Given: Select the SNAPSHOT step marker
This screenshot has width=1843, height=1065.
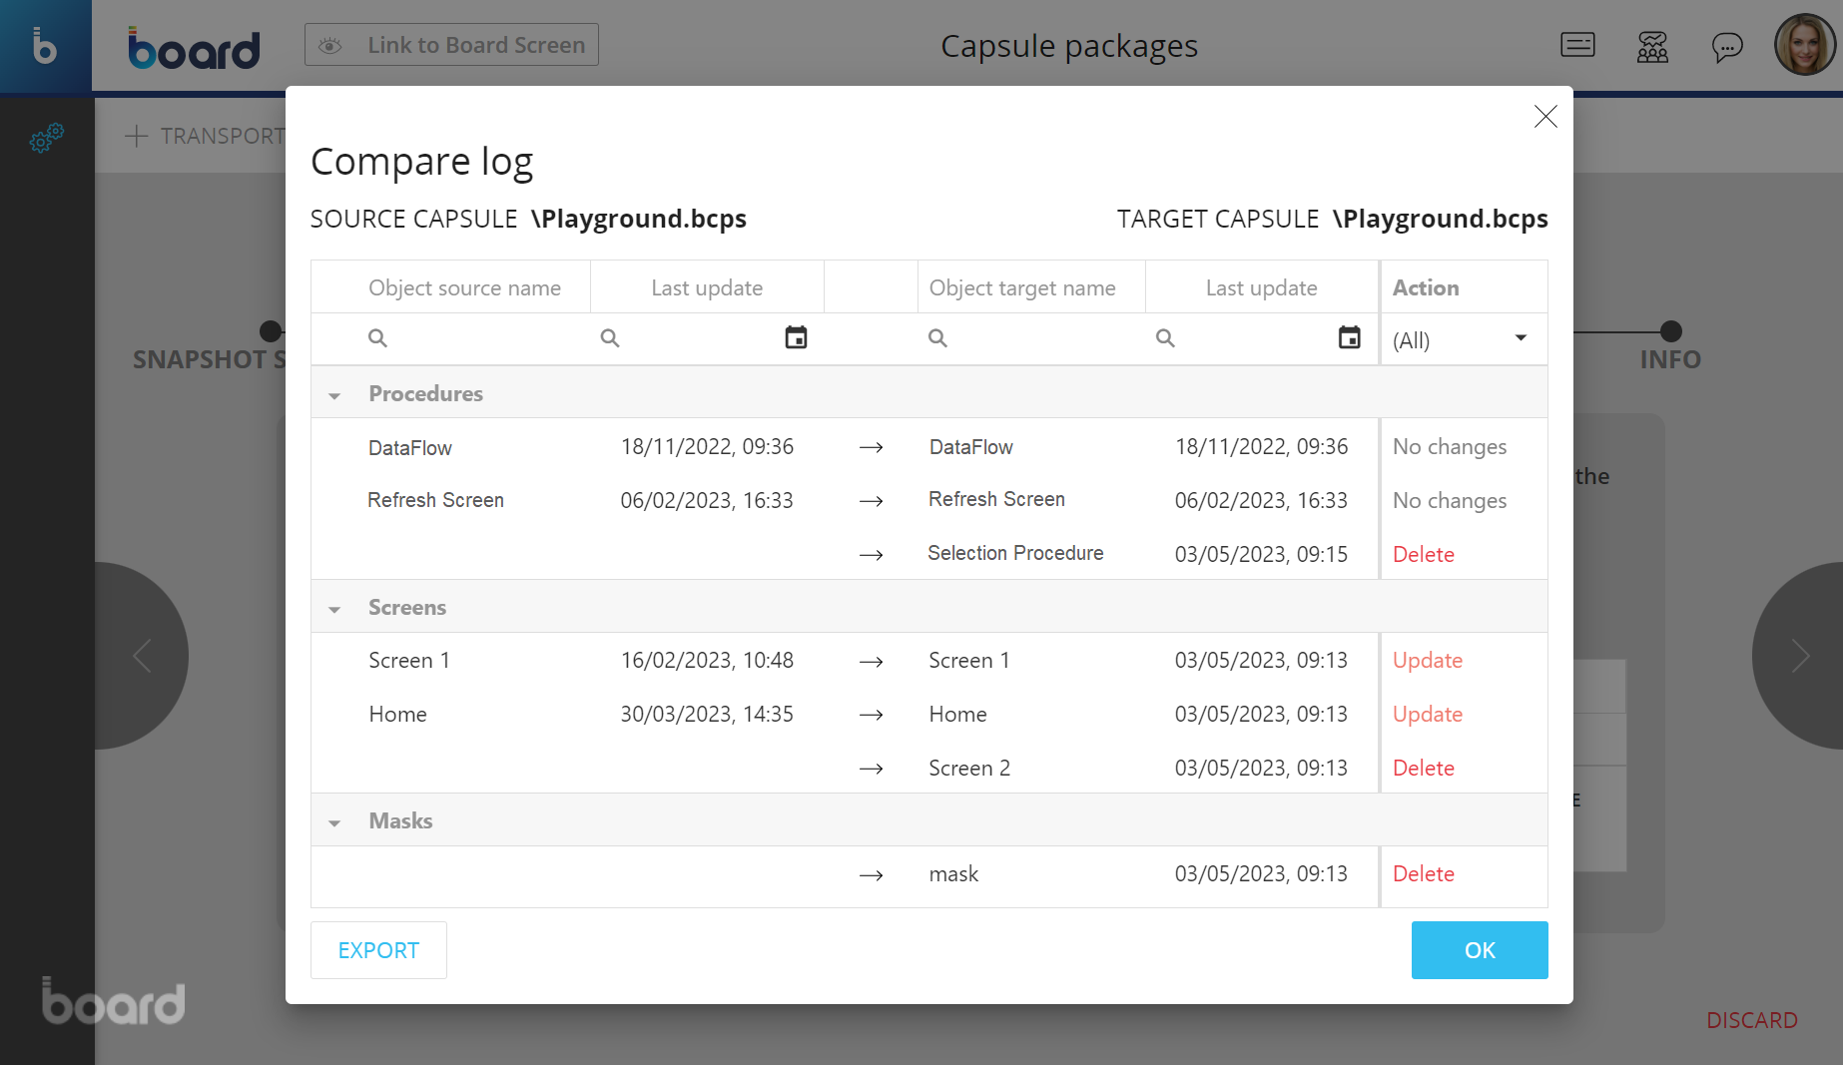Looking at the screenshot, I should pyautogui.click(x=271, y=331).
